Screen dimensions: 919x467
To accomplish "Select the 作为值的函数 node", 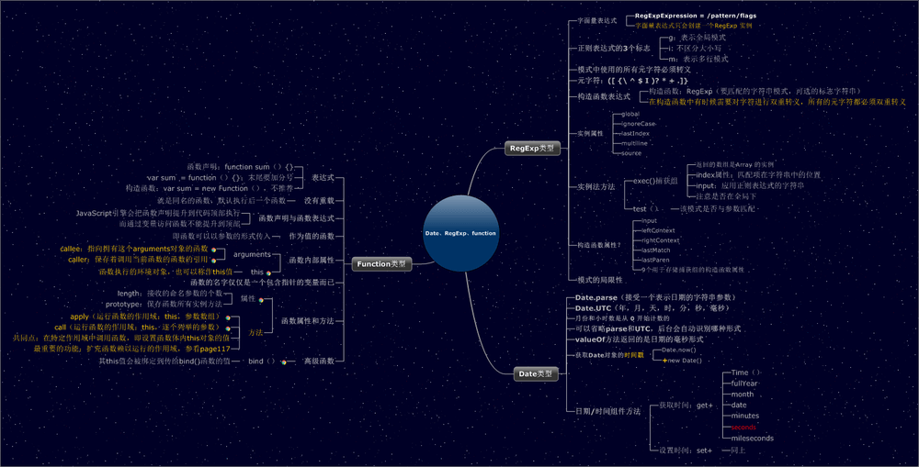I will pos(312,237).
